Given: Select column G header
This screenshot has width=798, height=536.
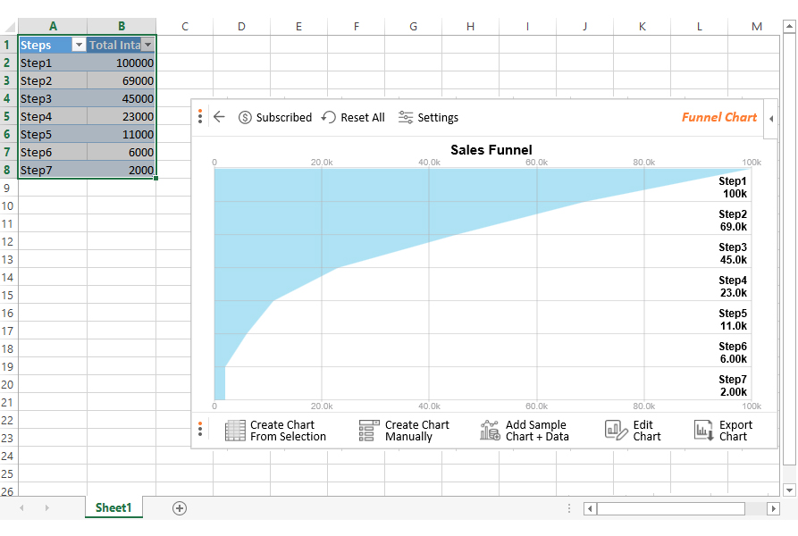Looking at the screenshot, I should [413, 27].
